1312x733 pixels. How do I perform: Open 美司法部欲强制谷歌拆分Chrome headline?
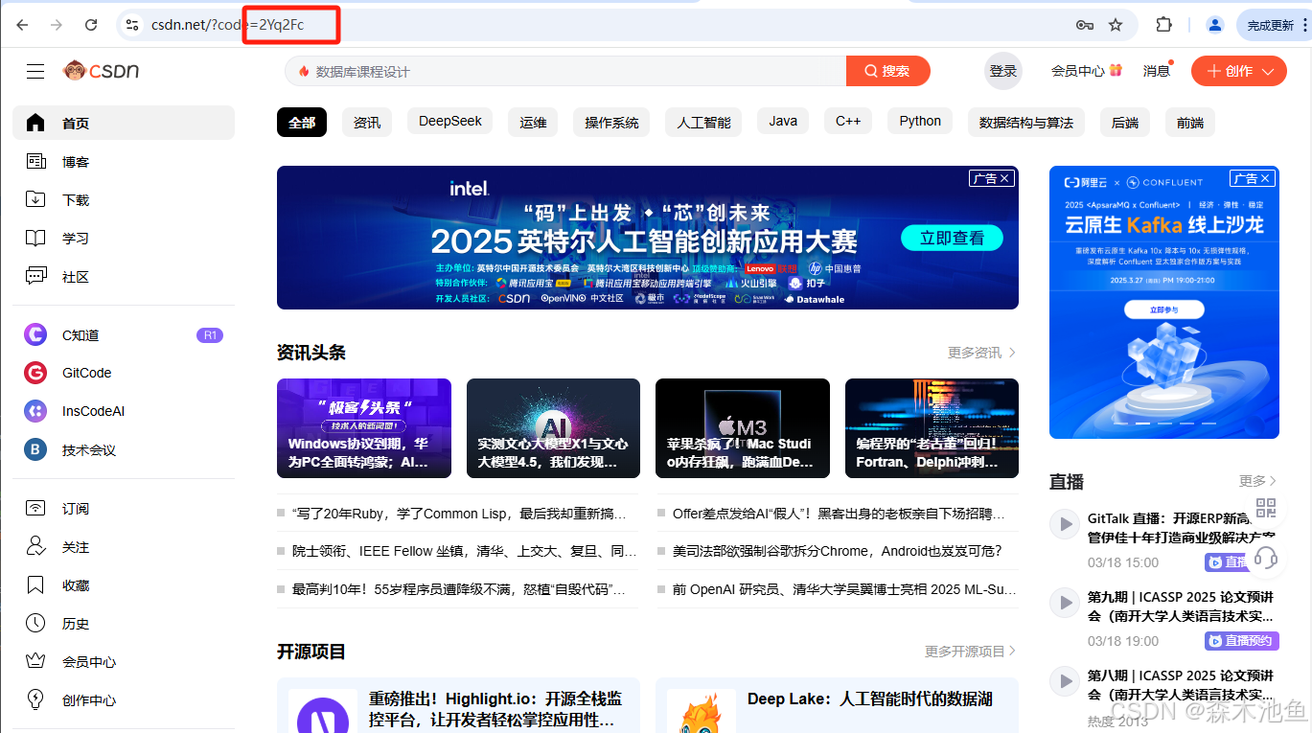837,551
